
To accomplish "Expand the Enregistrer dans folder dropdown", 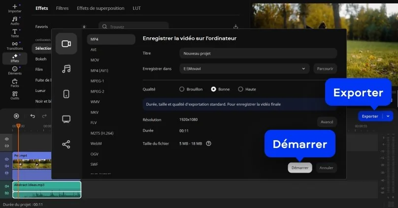I will pos(304,69).
